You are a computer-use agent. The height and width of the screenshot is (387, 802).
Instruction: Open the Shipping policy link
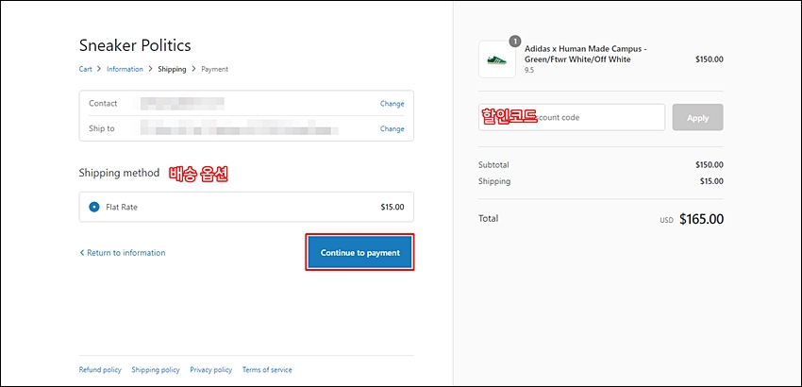[156, 370]
